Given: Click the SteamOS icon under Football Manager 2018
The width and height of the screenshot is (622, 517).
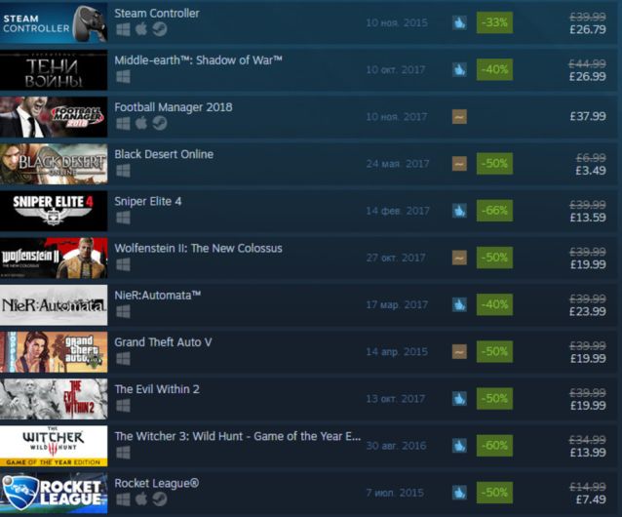Looking at the screenshot, I should click(x=160, y=123).
